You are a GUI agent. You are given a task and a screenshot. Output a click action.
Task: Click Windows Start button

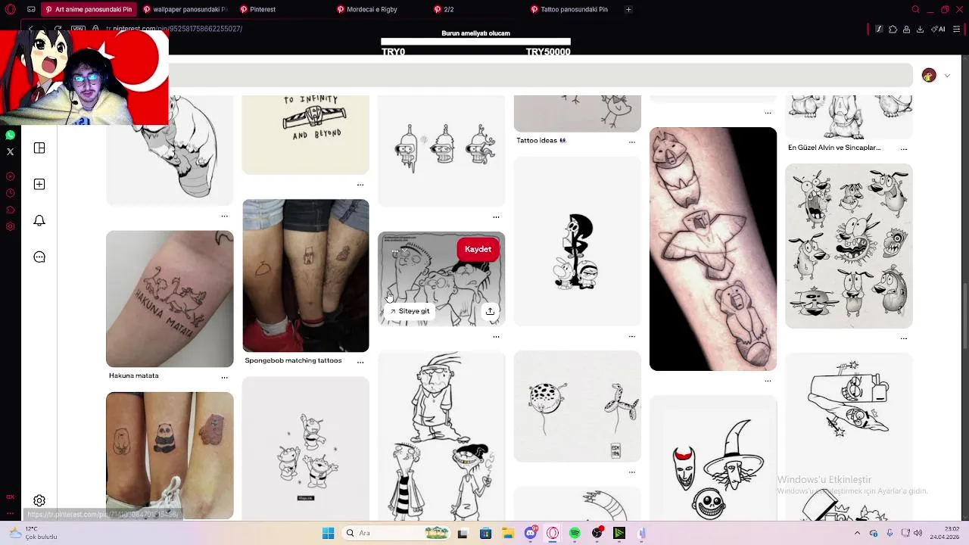click(x=328, y=534)
